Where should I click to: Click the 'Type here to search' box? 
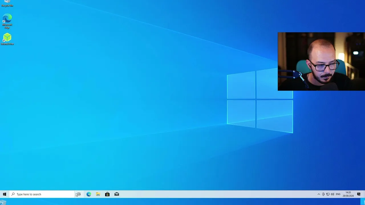tap(42, 194)
